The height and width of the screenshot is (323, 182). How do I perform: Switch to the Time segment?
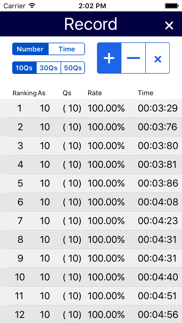(67, 49)
